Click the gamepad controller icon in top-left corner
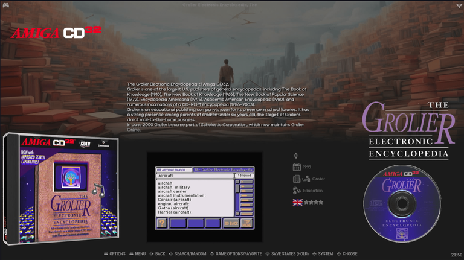This screenshot has width=464, height=260. click(5, 5)
